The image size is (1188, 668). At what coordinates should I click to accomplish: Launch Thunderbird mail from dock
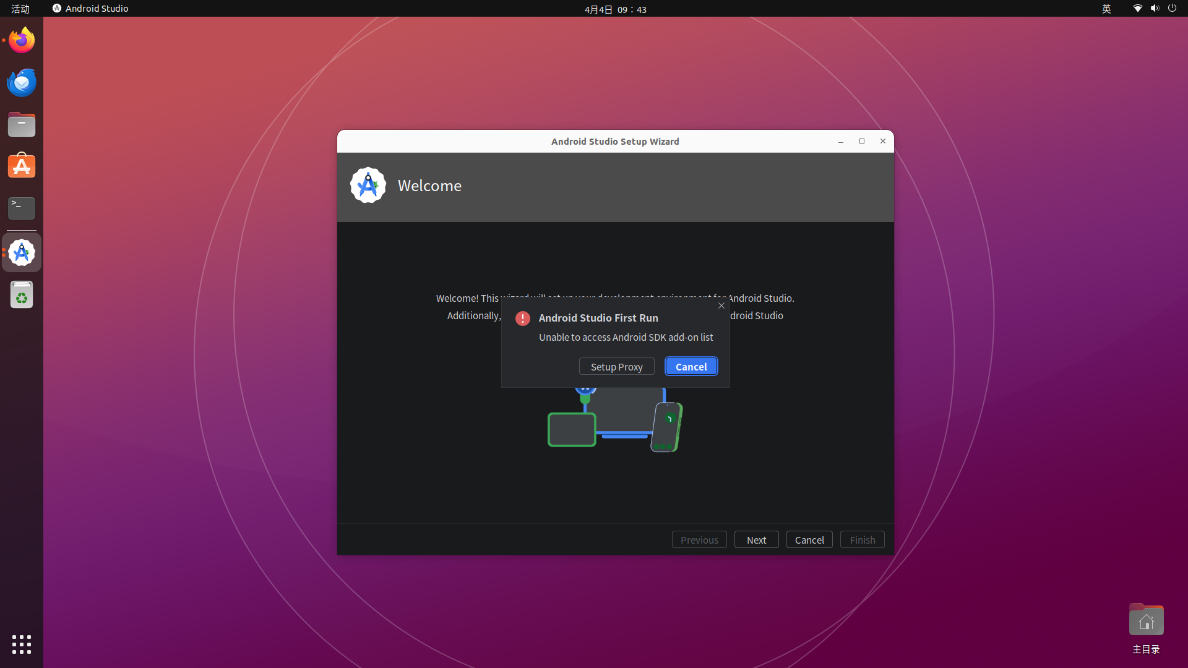tap(22, 83)
